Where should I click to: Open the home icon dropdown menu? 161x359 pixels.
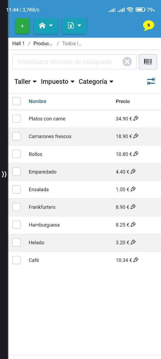point(46,26)
